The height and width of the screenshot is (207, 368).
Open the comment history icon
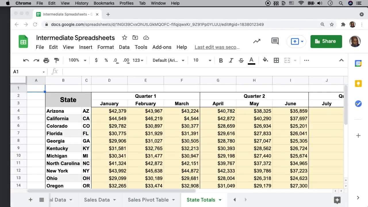coord(275,41)
